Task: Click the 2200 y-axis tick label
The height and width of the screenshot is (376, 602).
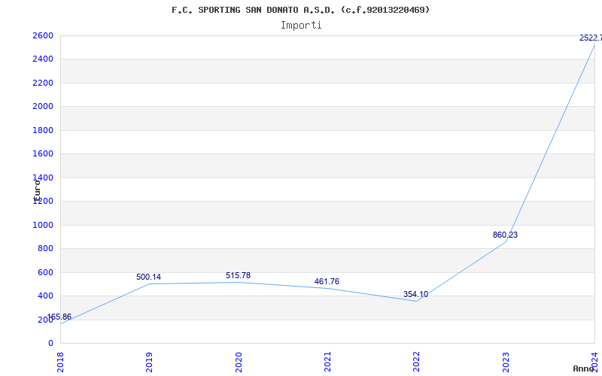Action: pyautogui.click(x=43, y=83)
